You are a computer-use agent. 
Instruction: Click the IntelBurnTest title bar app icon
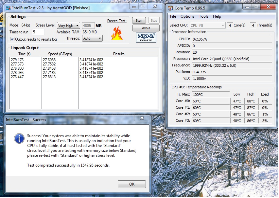tap(8, 8)
